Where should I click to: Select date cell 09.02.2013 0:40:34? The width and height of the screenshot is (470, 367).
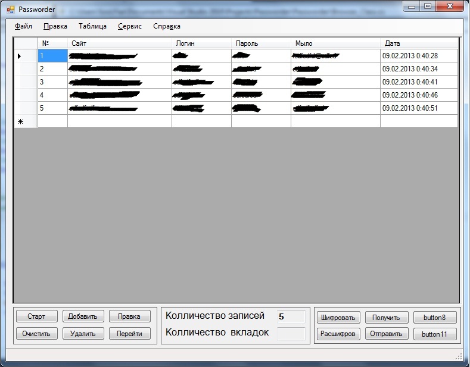click(x=419, y=69)
